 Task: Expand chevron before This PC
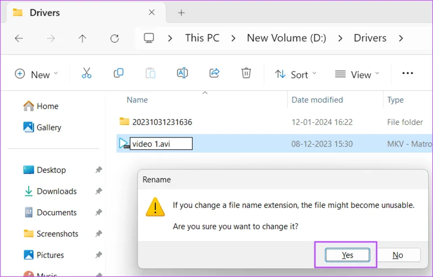170,38
